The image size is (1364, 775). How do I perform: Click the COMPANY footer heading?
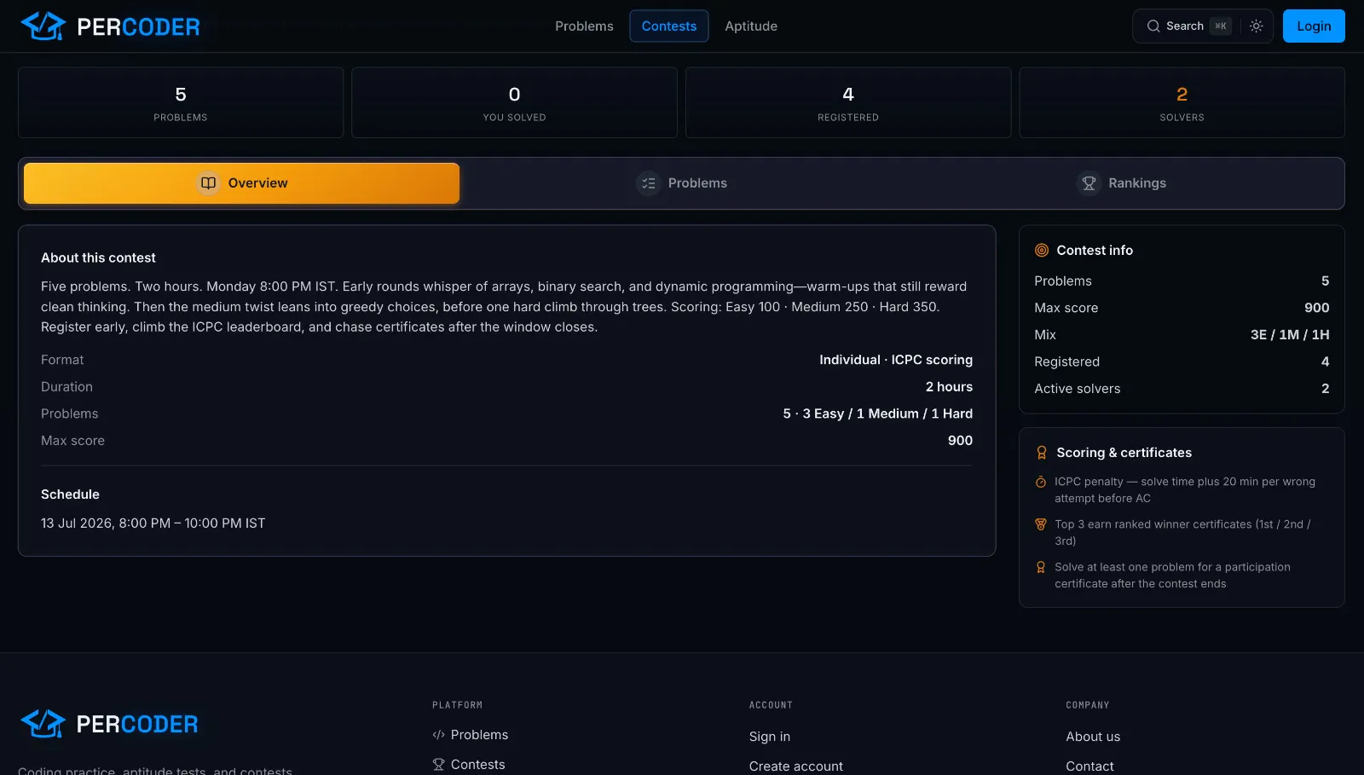point(1088,705)
